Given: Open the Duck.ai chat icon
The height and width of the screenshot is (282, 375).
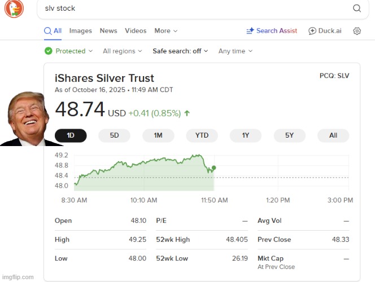Looking at the screenshot, I should pyautogui.click(x=312, y=31).
